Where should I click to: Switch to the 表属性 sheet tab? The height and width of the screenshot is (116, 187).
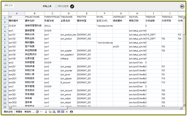point(19,112)
